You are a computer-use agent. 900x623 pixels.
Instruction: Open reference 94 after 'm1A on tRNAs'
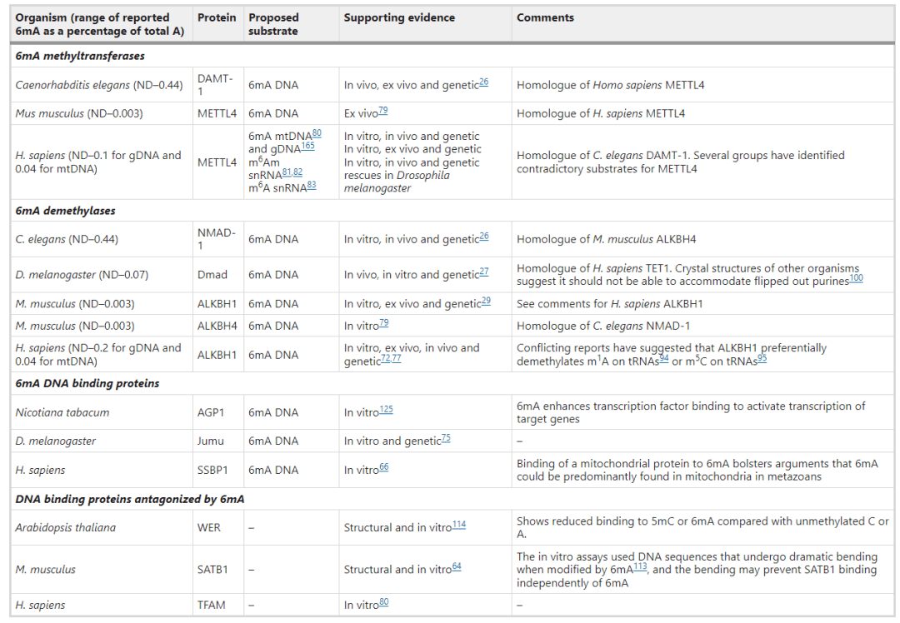click(x=664, y=359)
